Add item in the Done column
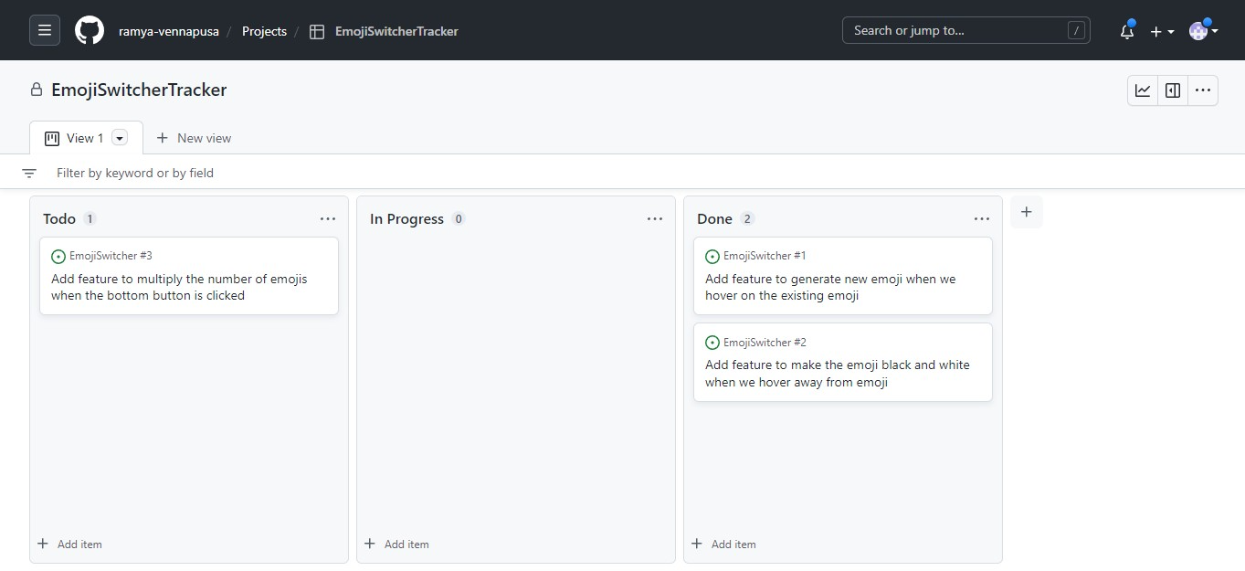 click(724, 544)
